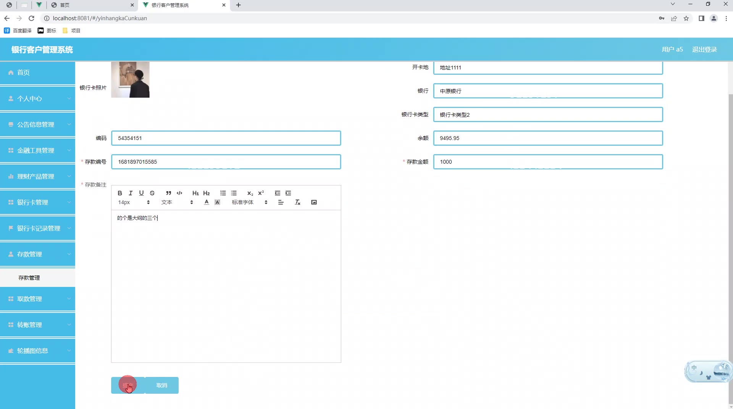Insert a blockquote in the editor
This screenshot has height=409, width=733.
168,193
